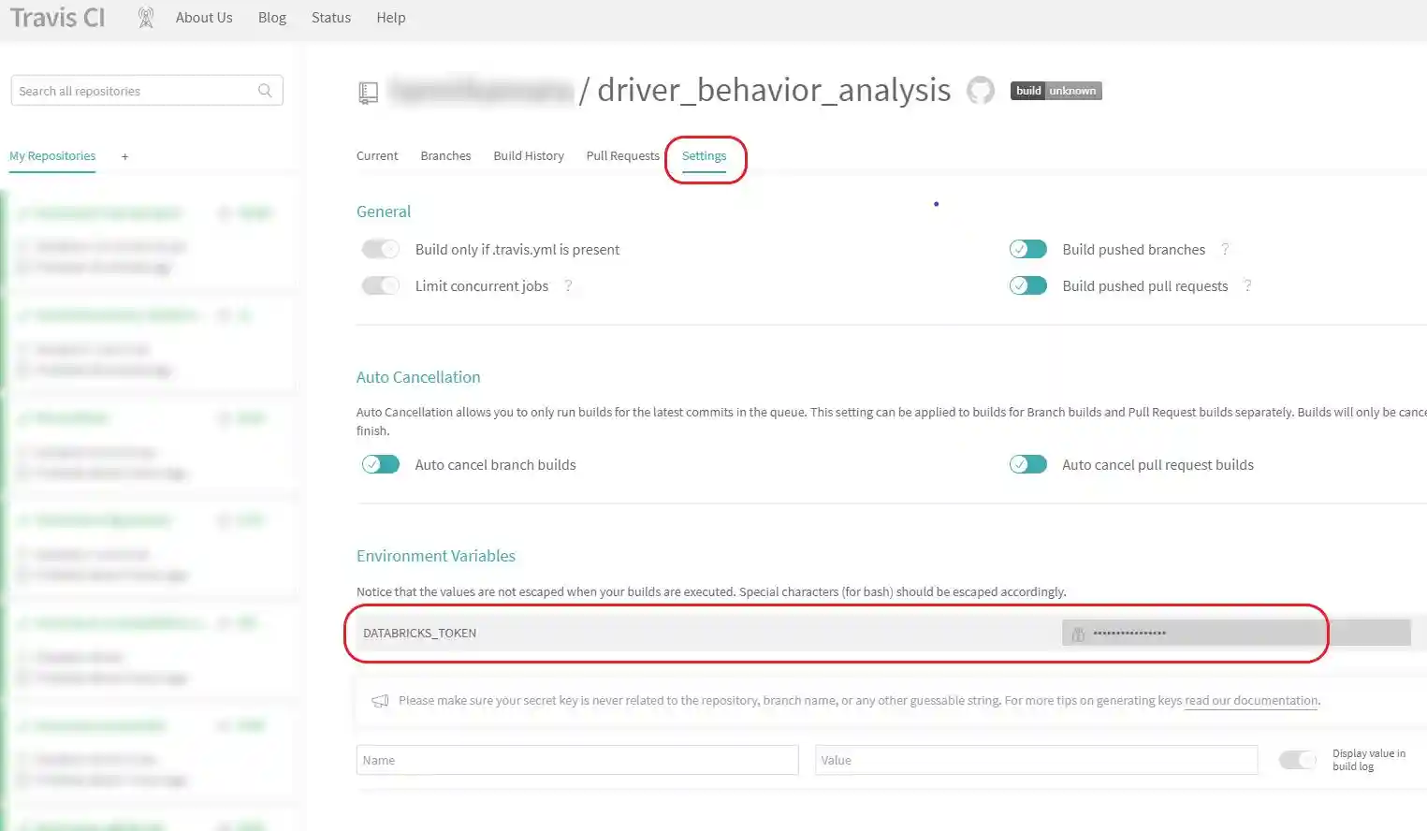
Task: Click the question mark next to Build pushed branches
Action: [x=1225, y=249]
